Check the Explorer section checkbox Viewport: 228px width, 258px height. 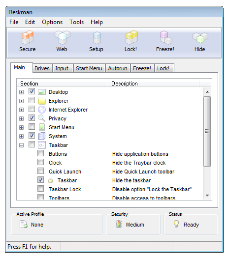coord(32,100)
